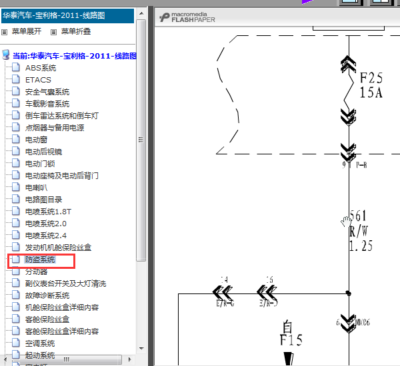Image resolution: width=400 pixels, height=366 pixels.
Task: Select 发动机舱保险丝盒 entry
Action: pos(58,248)
